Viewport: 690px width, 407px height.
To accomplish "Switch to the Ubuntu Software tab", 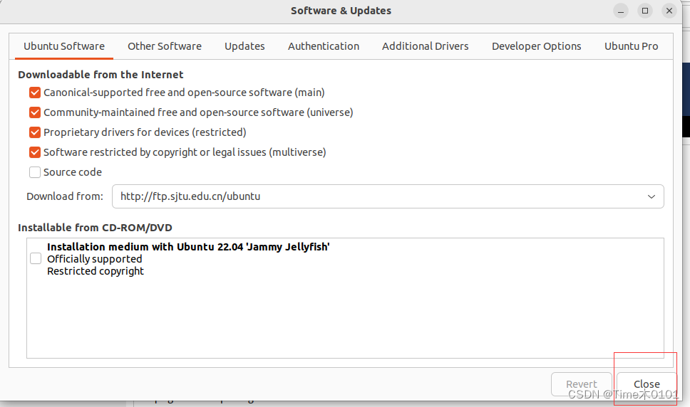I will point(64,46).
